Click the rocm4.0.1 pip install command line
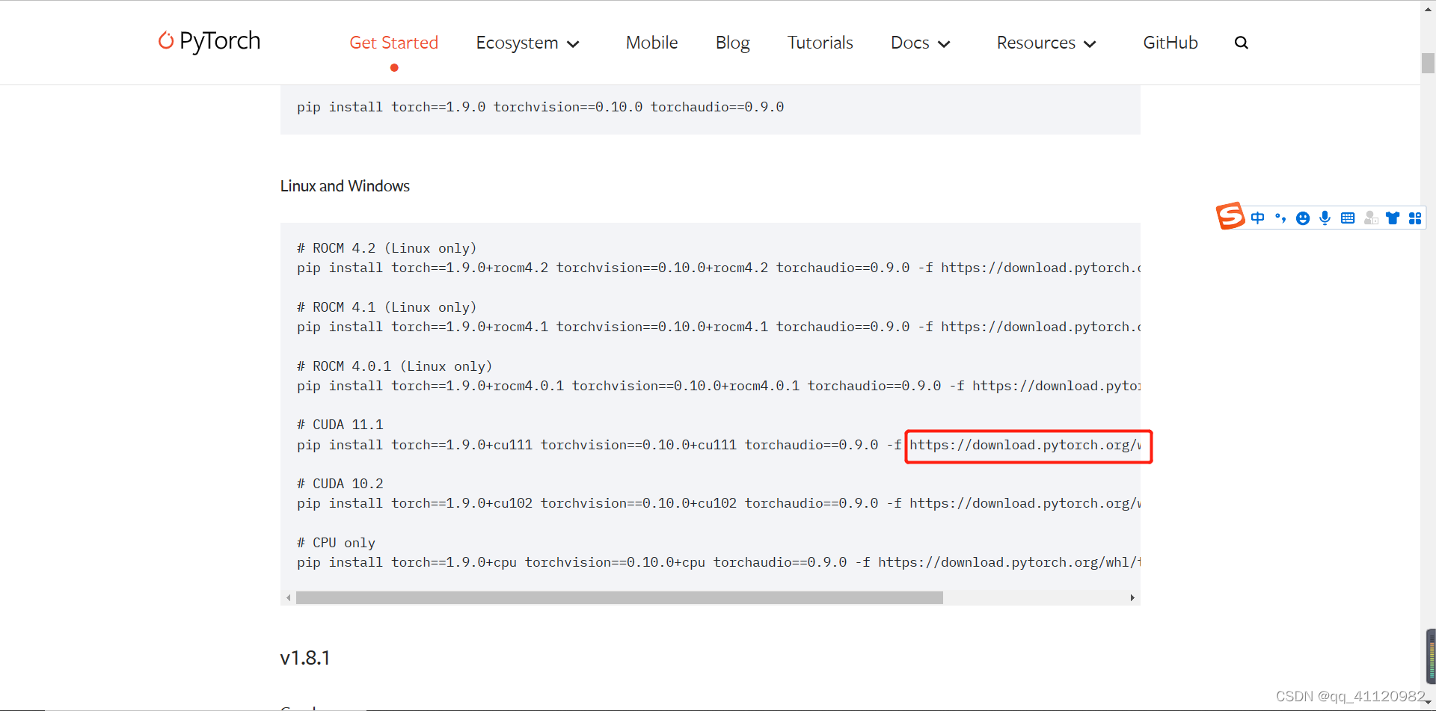This screenshot has height=711, width=1436. click(719, 386)
